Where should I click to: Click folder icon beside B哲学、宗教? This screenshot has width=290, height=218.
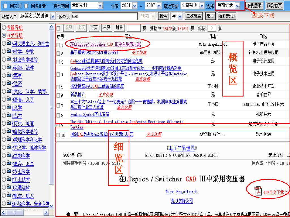click(9, 51)
